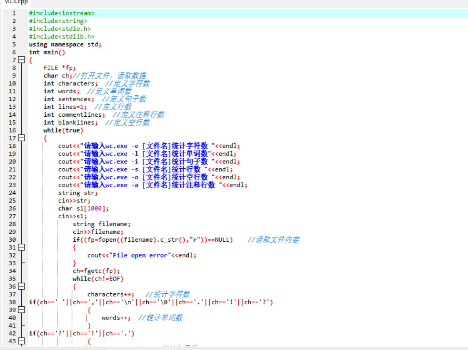Click the 'cin>>str;' statement
The height and width of the screenshot is (350, 468).
click(x=74, y=200)
